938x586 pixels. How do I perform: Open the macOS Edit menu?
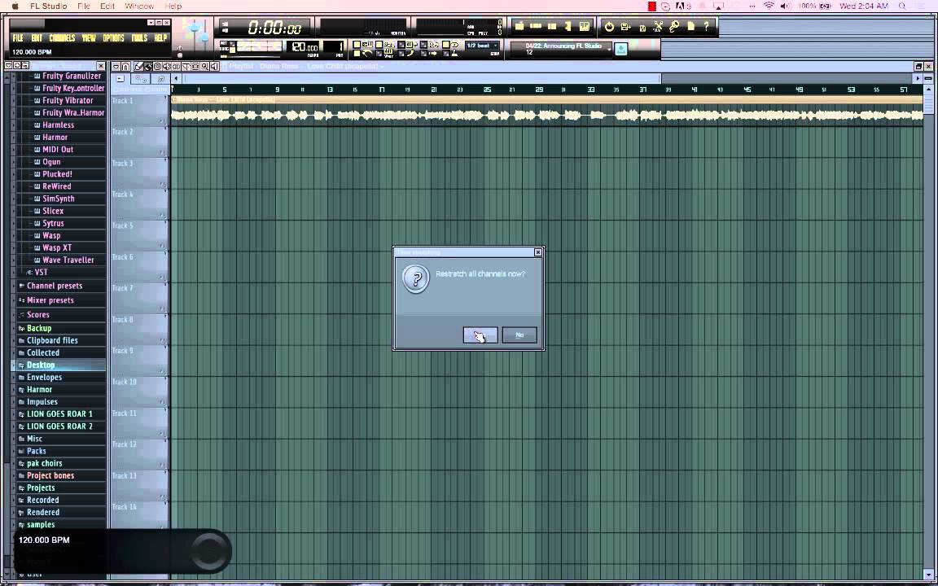107,6
